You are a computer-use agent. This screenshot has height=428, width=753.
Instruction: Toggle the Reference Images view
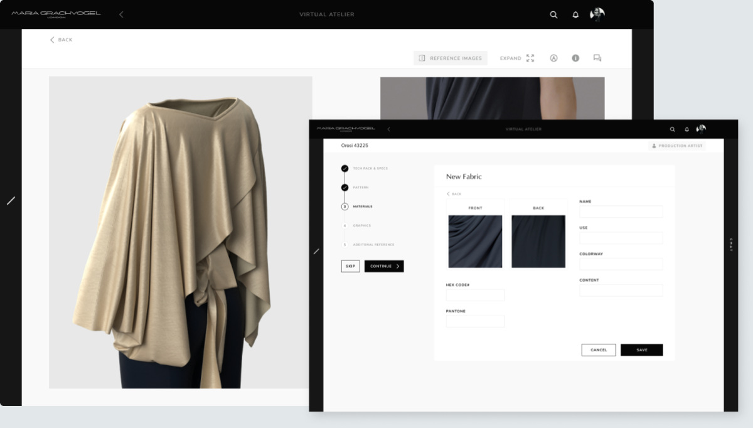click(451, 58)
